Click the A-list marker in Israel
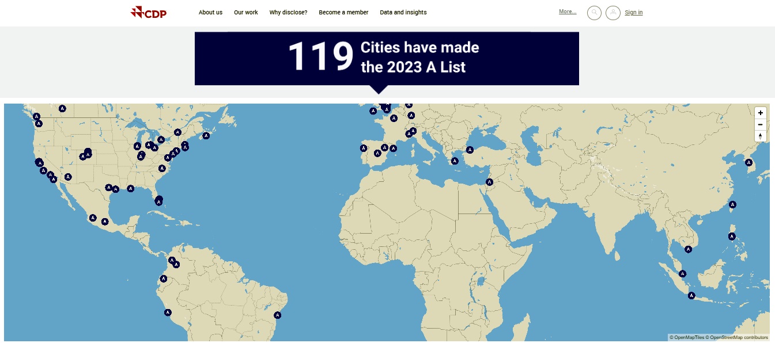Image resolution: width=775 pixels, height=343 pixels. pyautogui.click(x=489, y=182)
